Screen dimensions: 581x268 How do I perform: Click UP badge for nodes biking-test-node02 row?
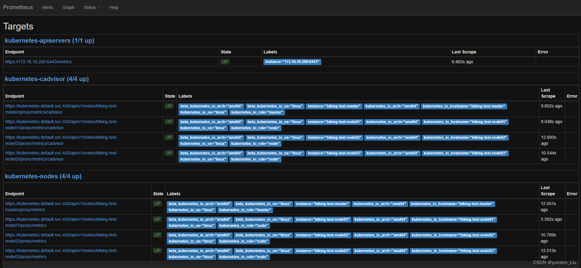click(157, 235)
